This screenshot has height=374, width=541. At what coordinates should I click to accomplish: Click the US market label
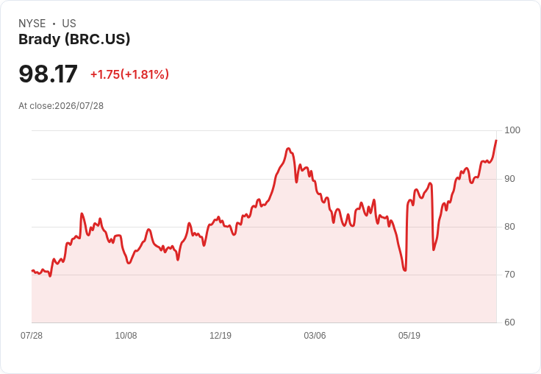coord(69,24)
